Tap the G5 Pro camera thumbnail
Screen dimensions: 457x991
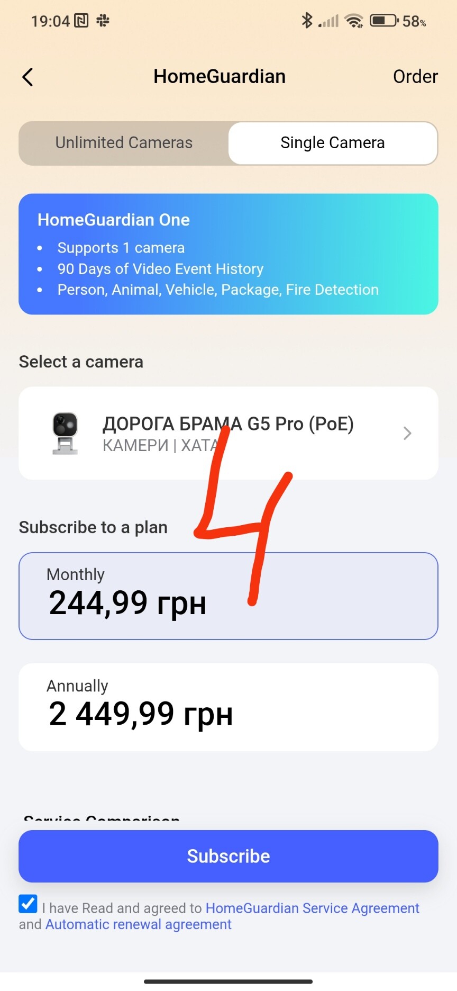pyautogui.click(x=65, y=433)
